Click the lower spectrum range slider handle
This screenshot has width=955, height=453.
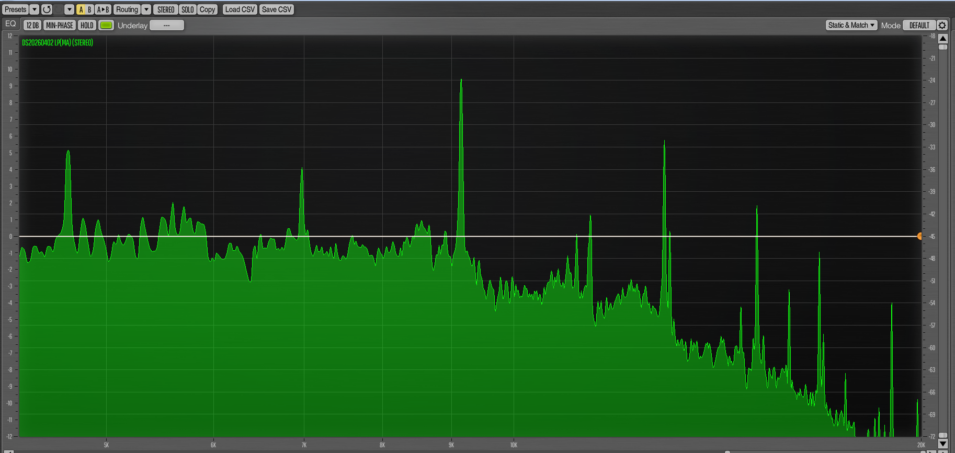[943, 435]
